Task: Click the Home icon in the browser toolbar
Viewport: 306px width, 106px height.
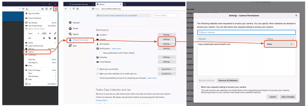Action: click(x=78, y=9)
